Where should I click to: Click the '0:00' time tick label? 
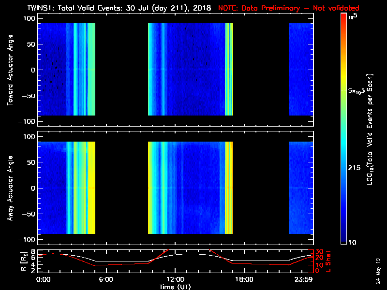coord(43,279)
